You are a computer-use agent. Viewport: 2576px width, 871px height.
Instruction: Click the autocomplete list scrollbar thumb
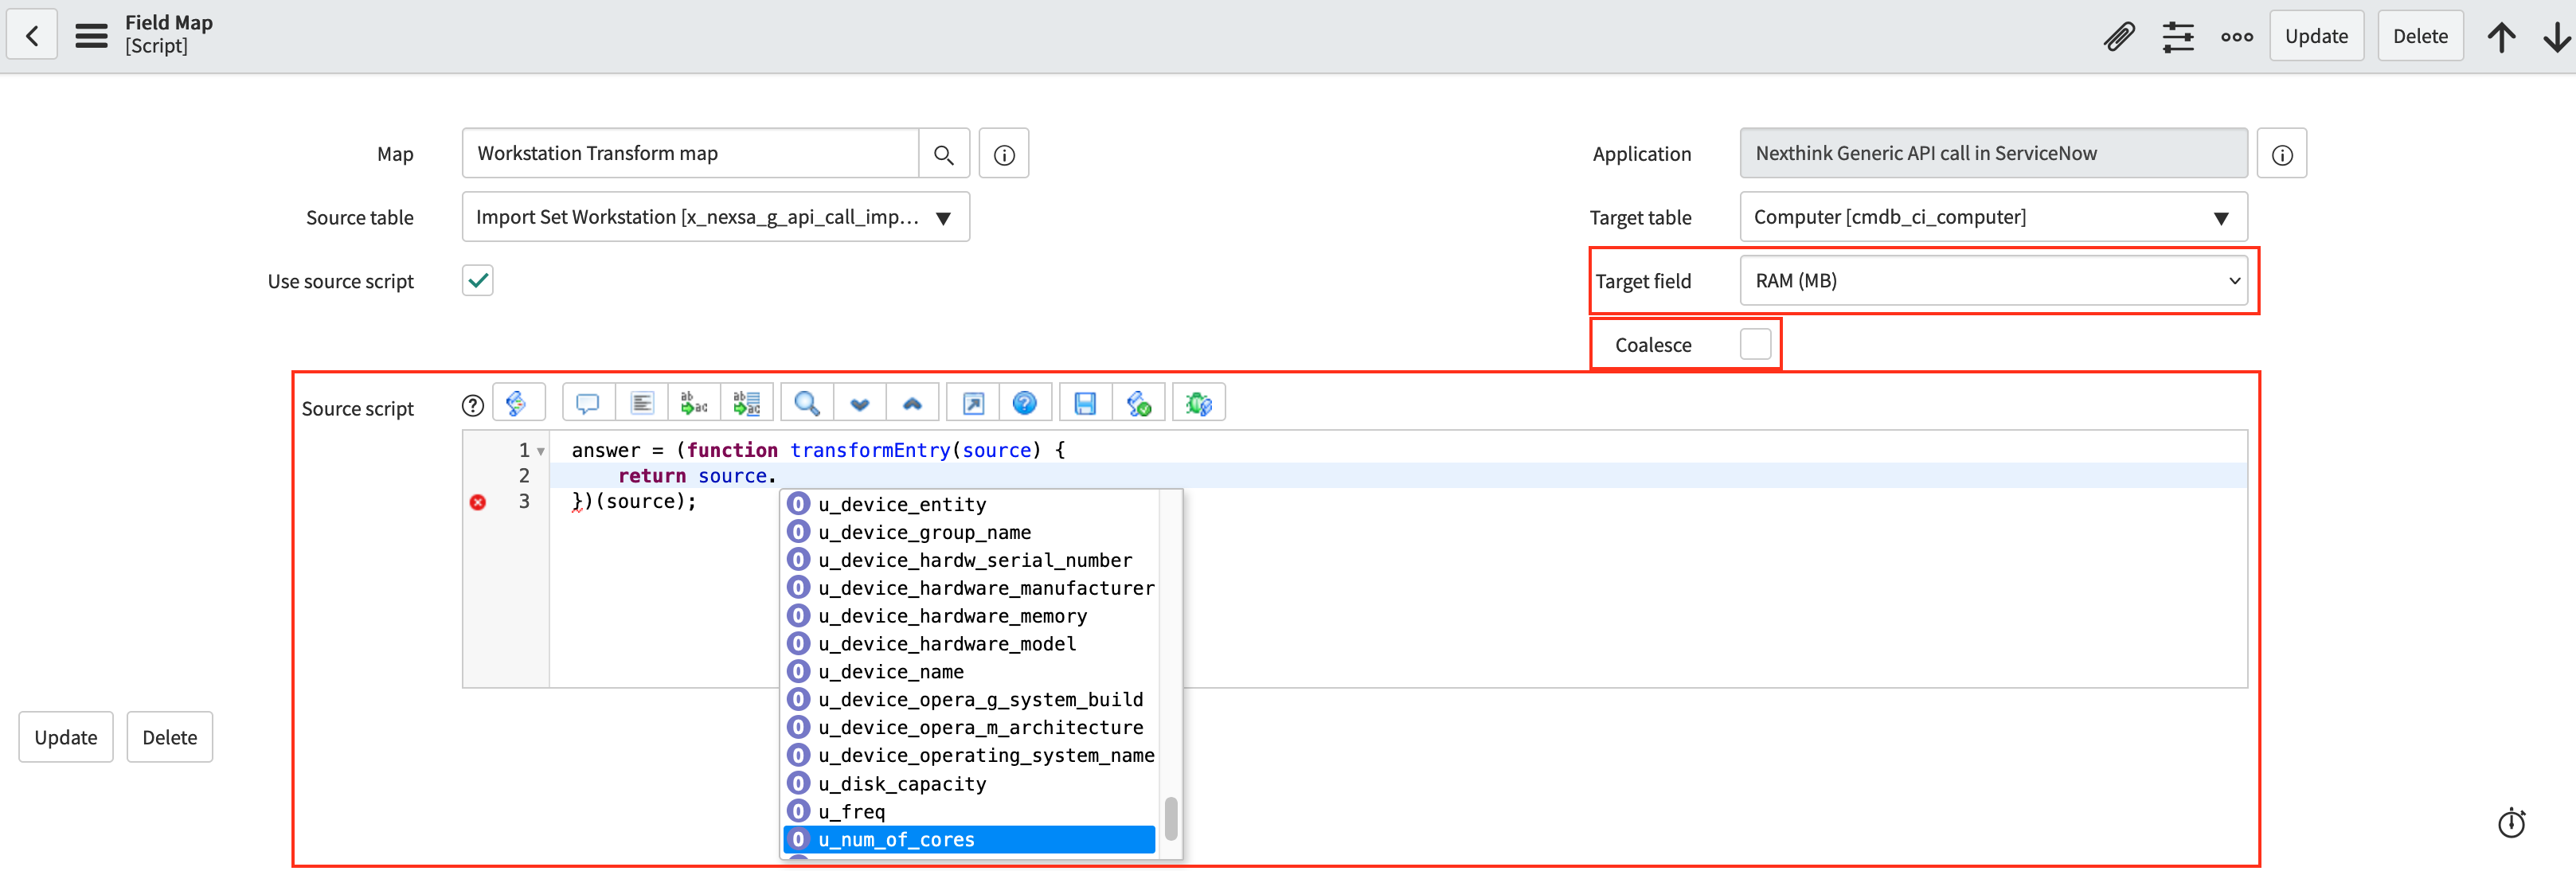pos(1171,818)
